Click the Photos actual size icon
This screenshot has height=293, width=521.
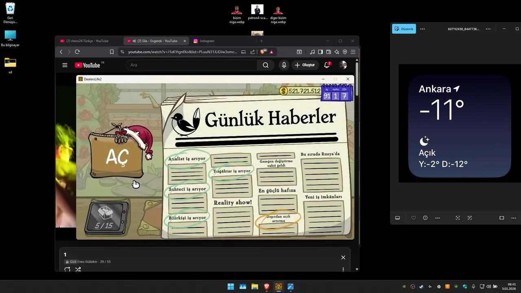pos(470,218)
